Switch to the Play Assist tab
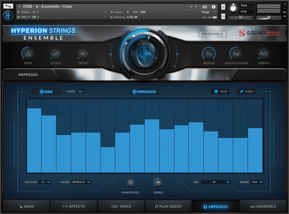The image size is (289, 214). 168,206
